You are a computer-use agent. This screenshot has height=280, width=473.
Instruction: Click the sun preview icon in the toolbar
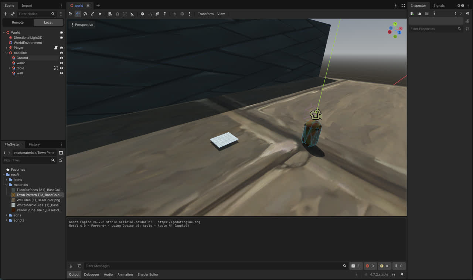[175, 14]
